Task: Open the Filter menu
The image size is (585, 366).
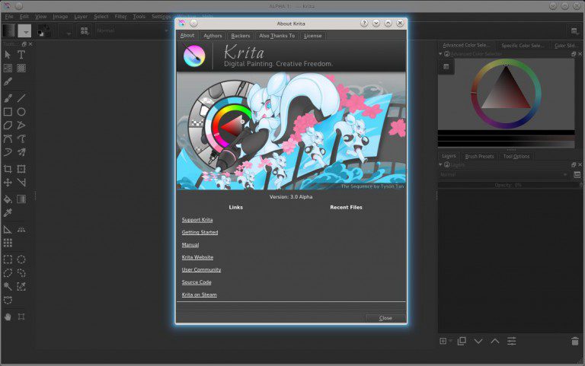Action: coord(120,17)
